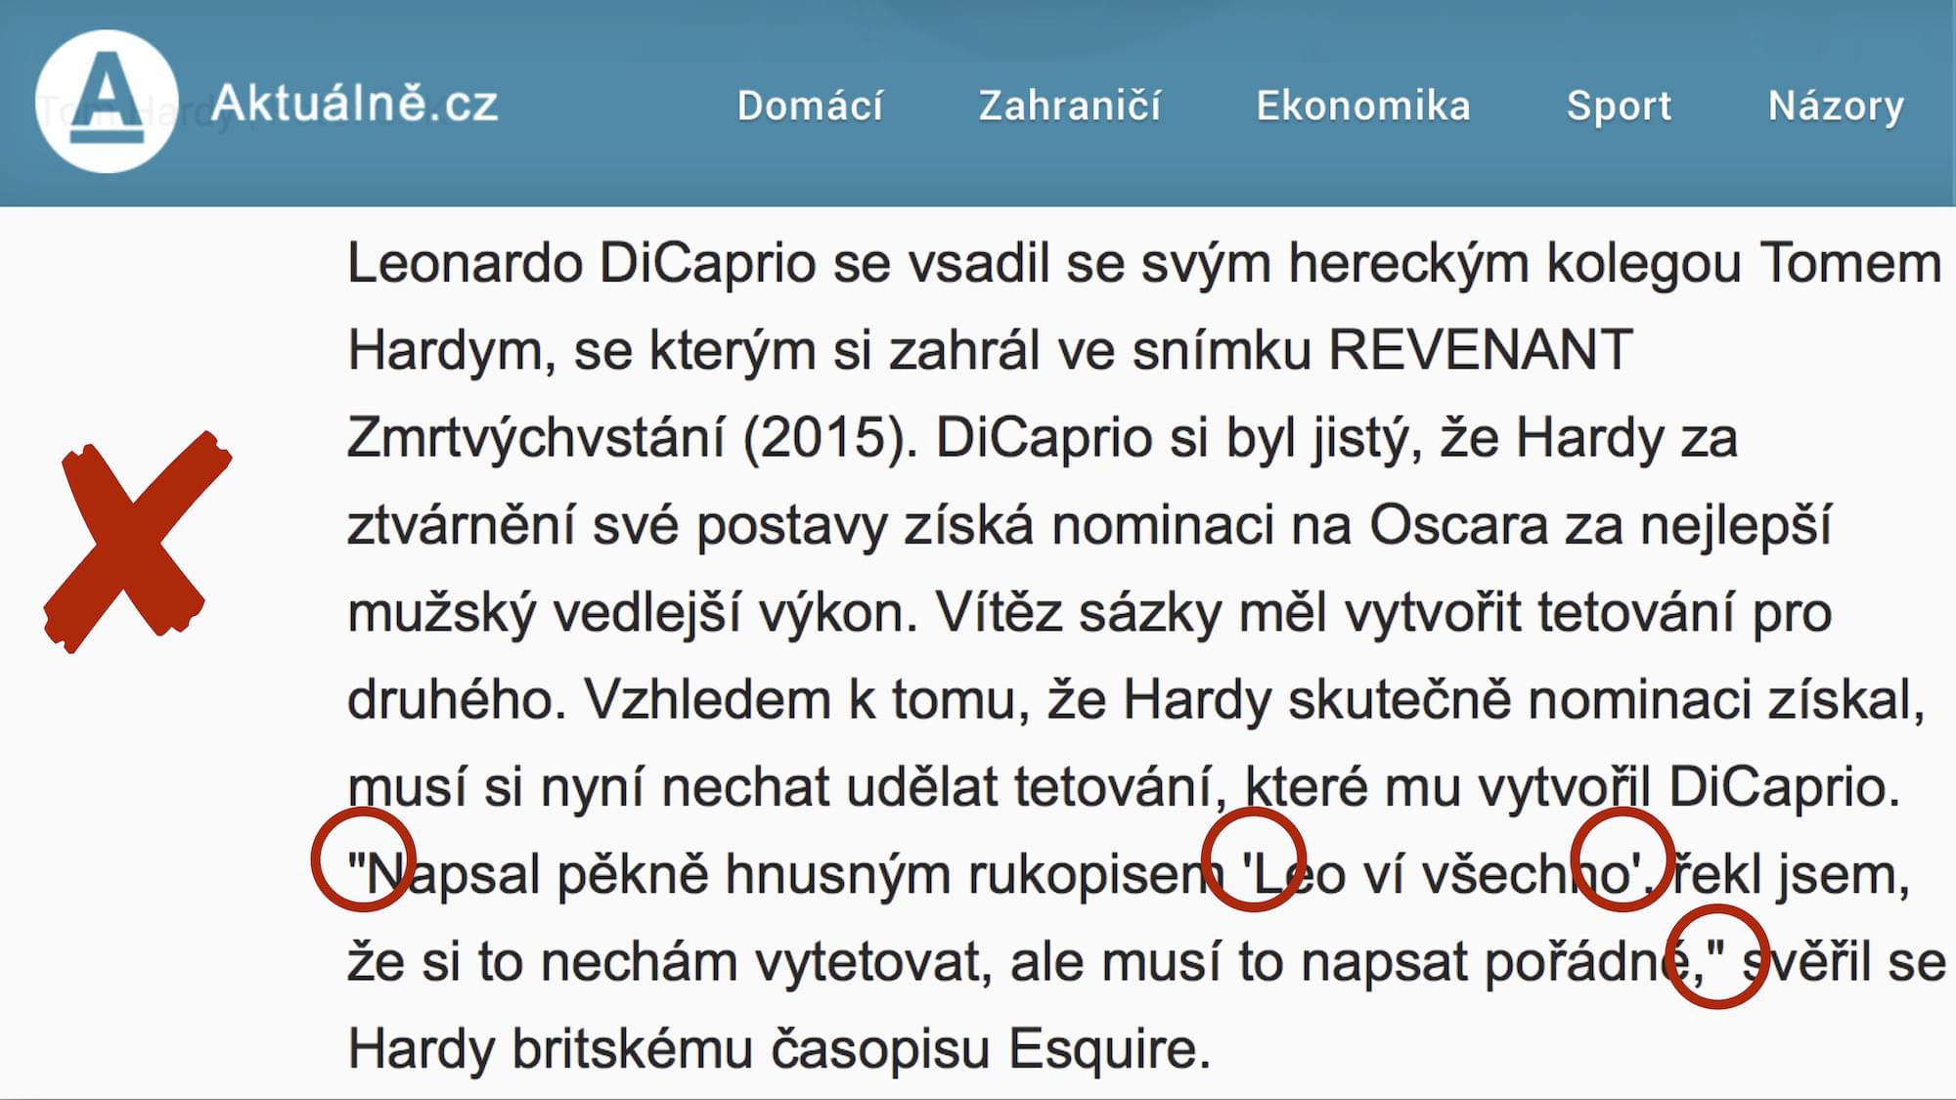The height and width of the screenshot is (1100, 1956).
Task: Click the Aktuálně.cz site name text
Action: (x=355, y=103)
